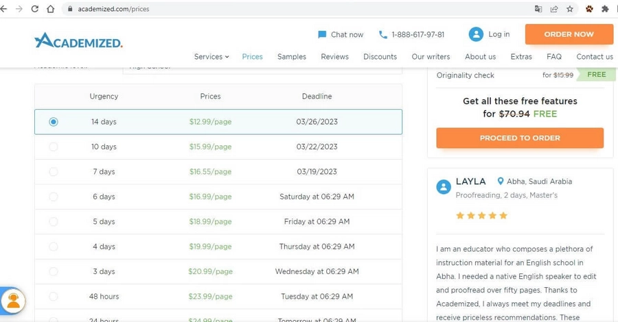This screenshot has width=618, height=322.
Task: Choose the 48 hours urgency radio button
Action: (x=53, y=297)
